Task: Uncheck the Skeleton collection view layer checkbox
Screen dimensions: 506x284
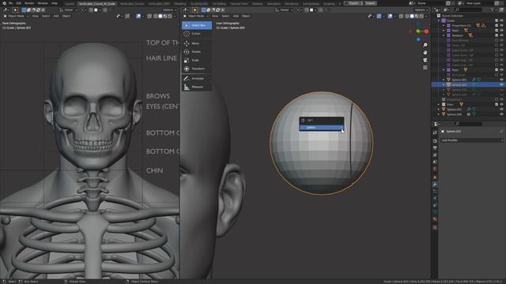Action: point(497,35)
